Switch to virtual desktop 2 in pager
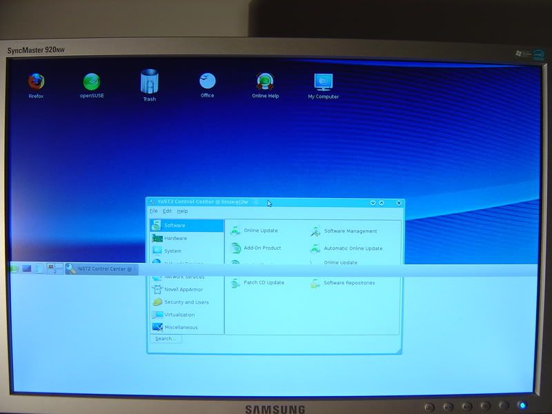The height and width of the screenshot is (414, 552). click(x=55, y=271)
